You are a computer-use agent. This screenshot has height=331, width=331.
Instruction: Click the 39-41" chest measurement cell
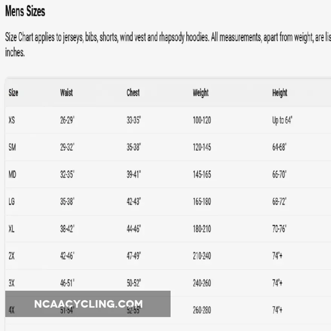coord(133,174)
